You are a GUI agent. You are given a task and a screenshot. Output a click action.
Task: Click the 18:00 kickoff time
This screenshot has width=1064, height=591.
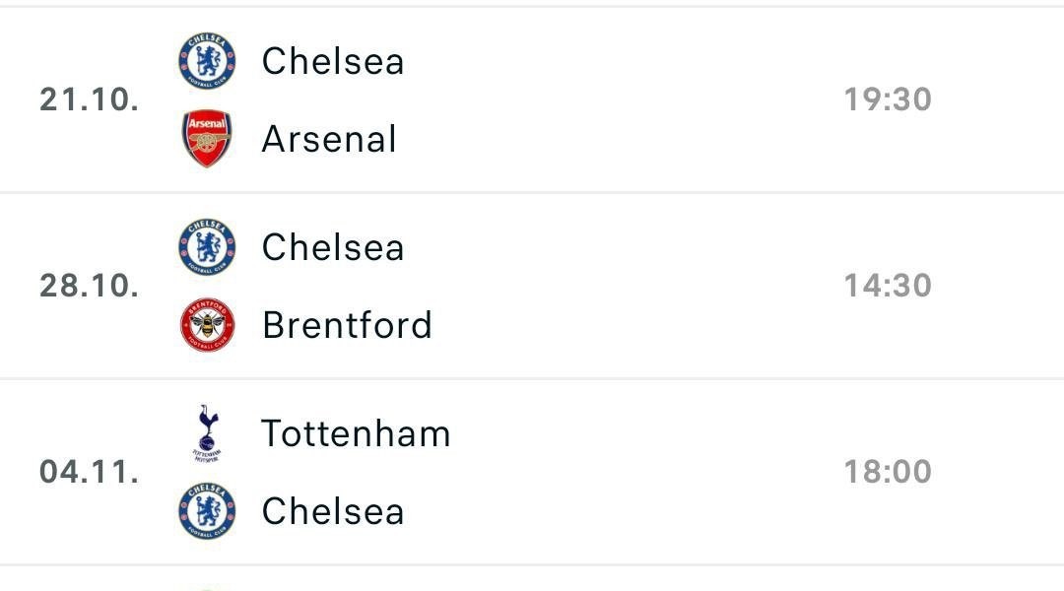887,472
